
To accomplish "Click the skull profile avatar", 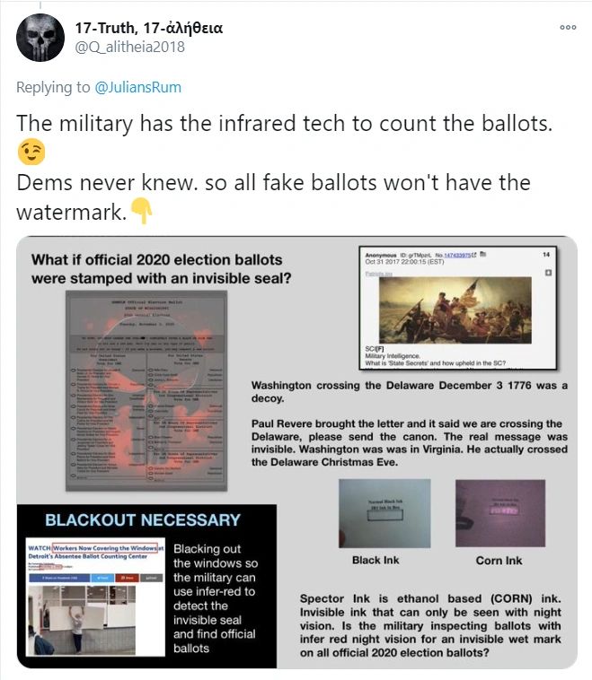I will click(x=40, y=38).
